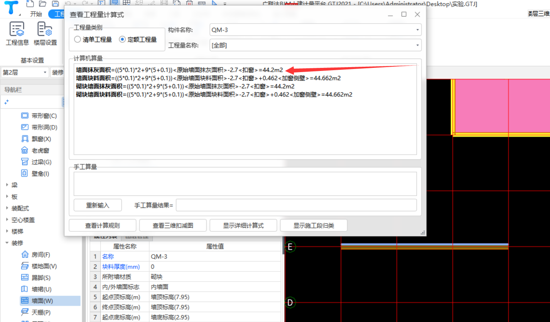
Task: Click 跨层三维 button at top right
Action: (538, 13)
